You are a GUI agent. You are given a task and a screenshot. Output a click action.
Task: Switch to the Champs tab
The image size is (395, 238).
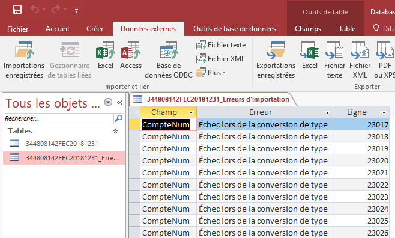pyautogui.click(x=308, y=29)
